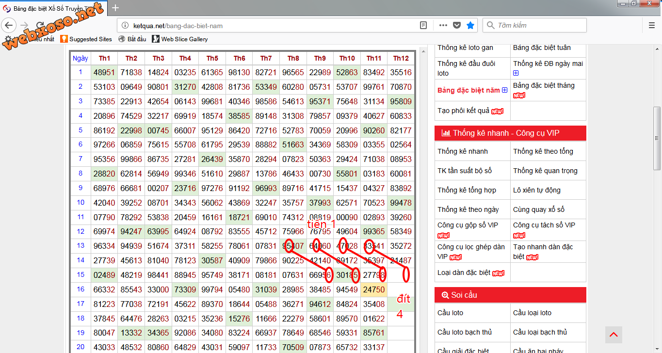
Task: Open Cầu loto link
Action: [x=450, y=313]
